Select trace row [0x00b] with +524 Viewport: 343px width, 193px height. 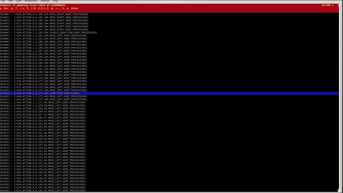point(43,48)
